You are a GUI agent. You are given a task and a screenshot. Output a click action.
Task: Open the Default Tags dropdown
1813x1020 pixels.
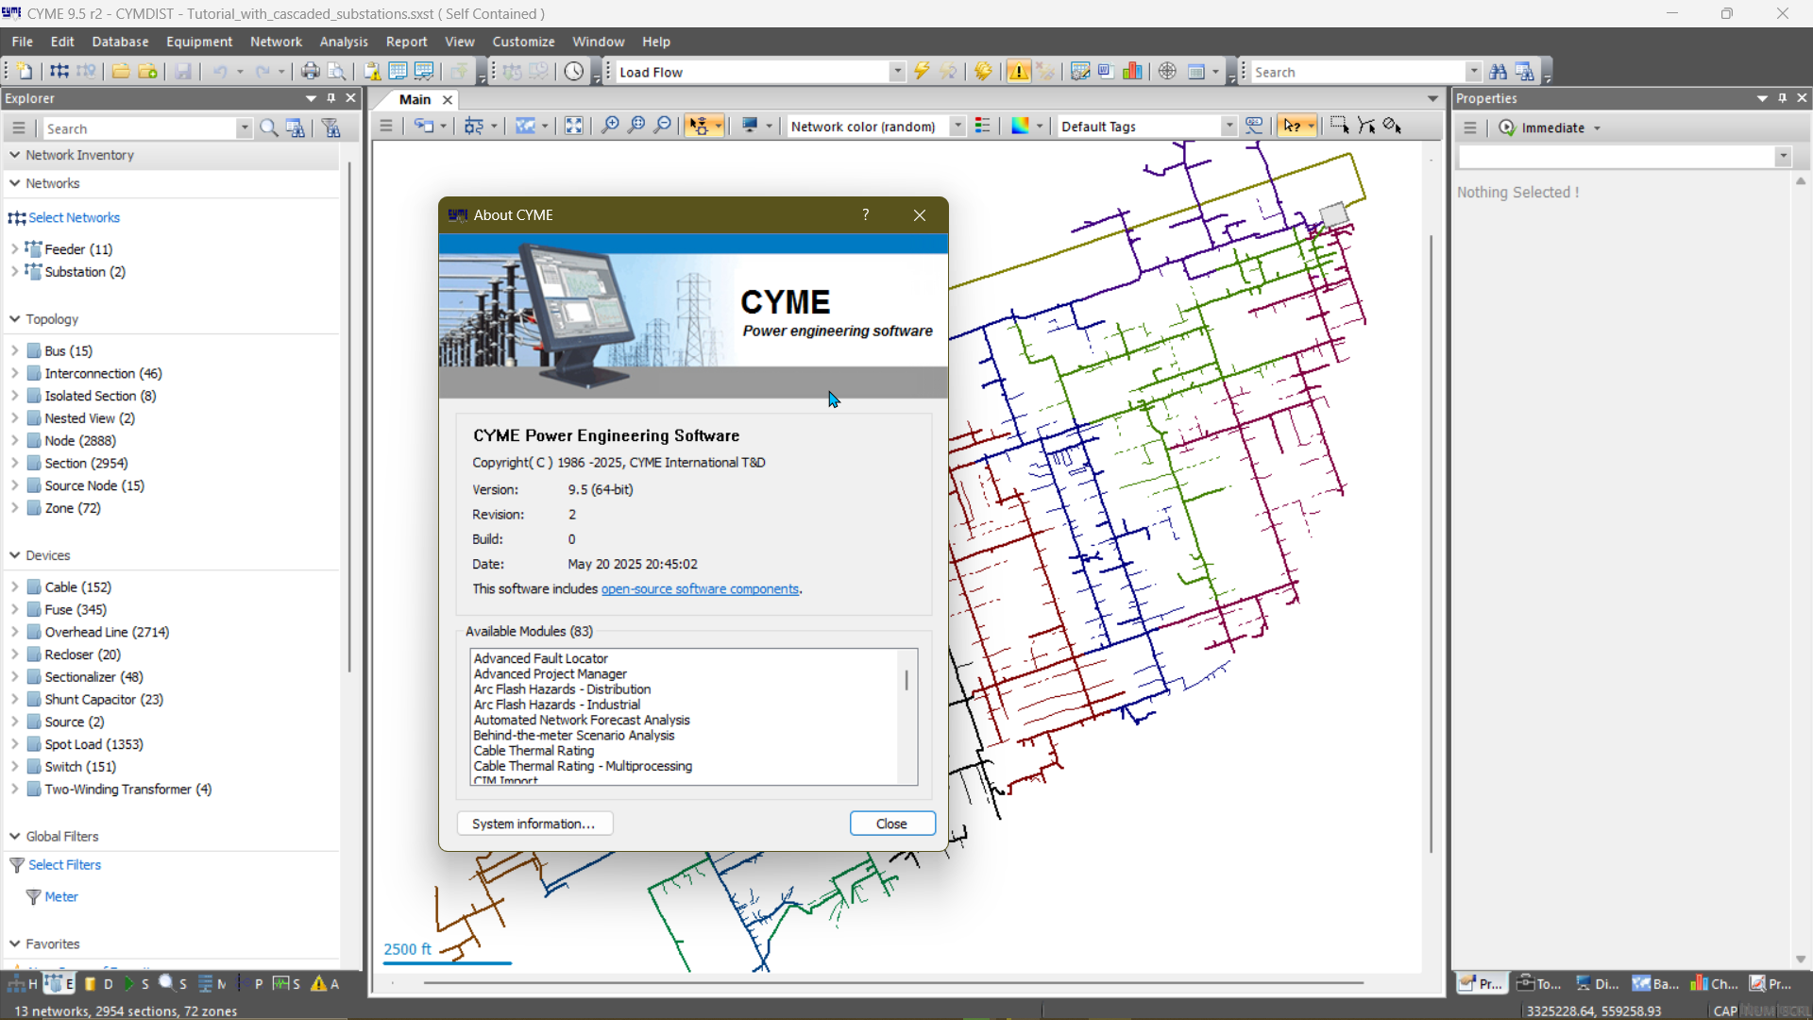1228,126
